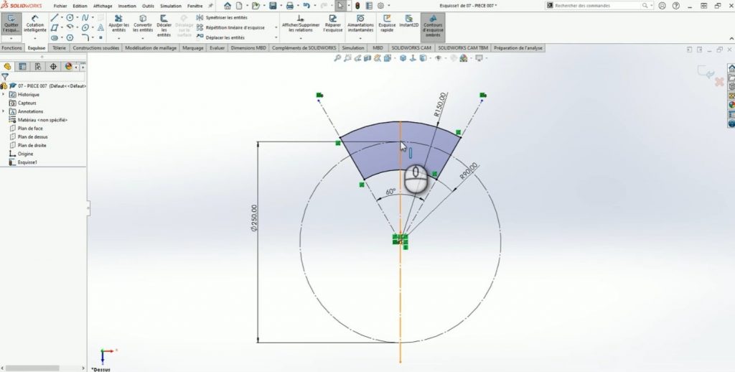Open the appearance color wheel tab
This screenshot has height=372, width=735.
tap(68, 66)
